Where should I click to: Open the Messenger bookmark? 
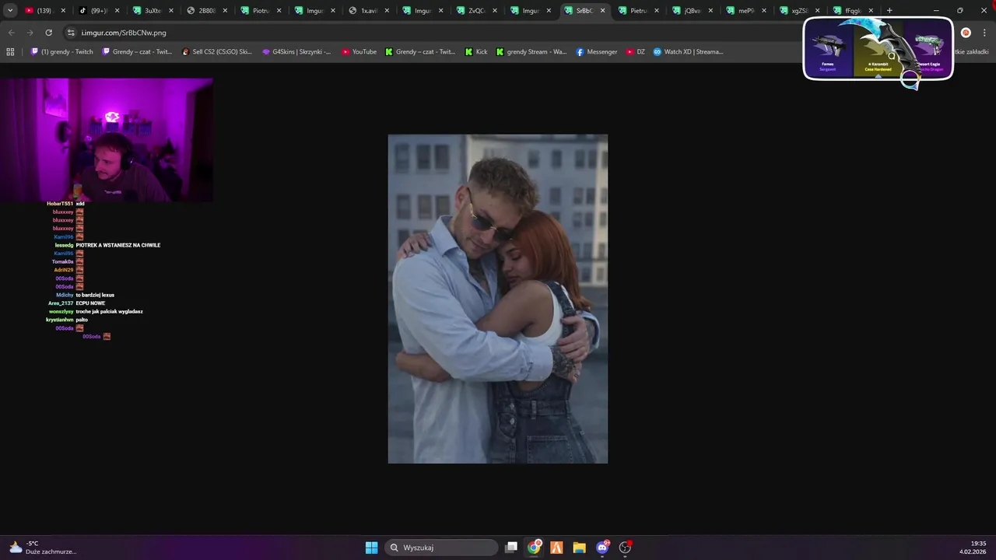point(597,52)
